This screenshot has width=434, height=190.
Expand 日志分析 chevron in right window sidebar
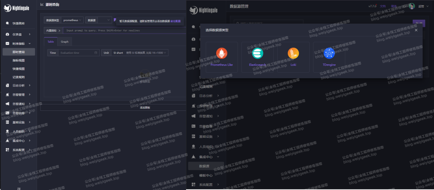tap(218, 96)
